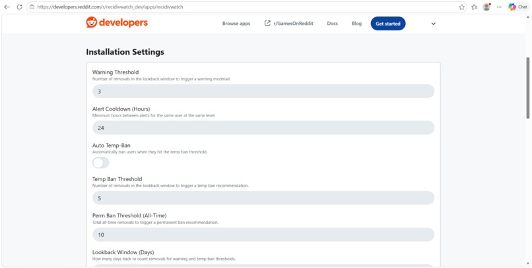532x268 pixels.
Task: Select the Installation Settings heading
Action: click(x=125, y=52)
